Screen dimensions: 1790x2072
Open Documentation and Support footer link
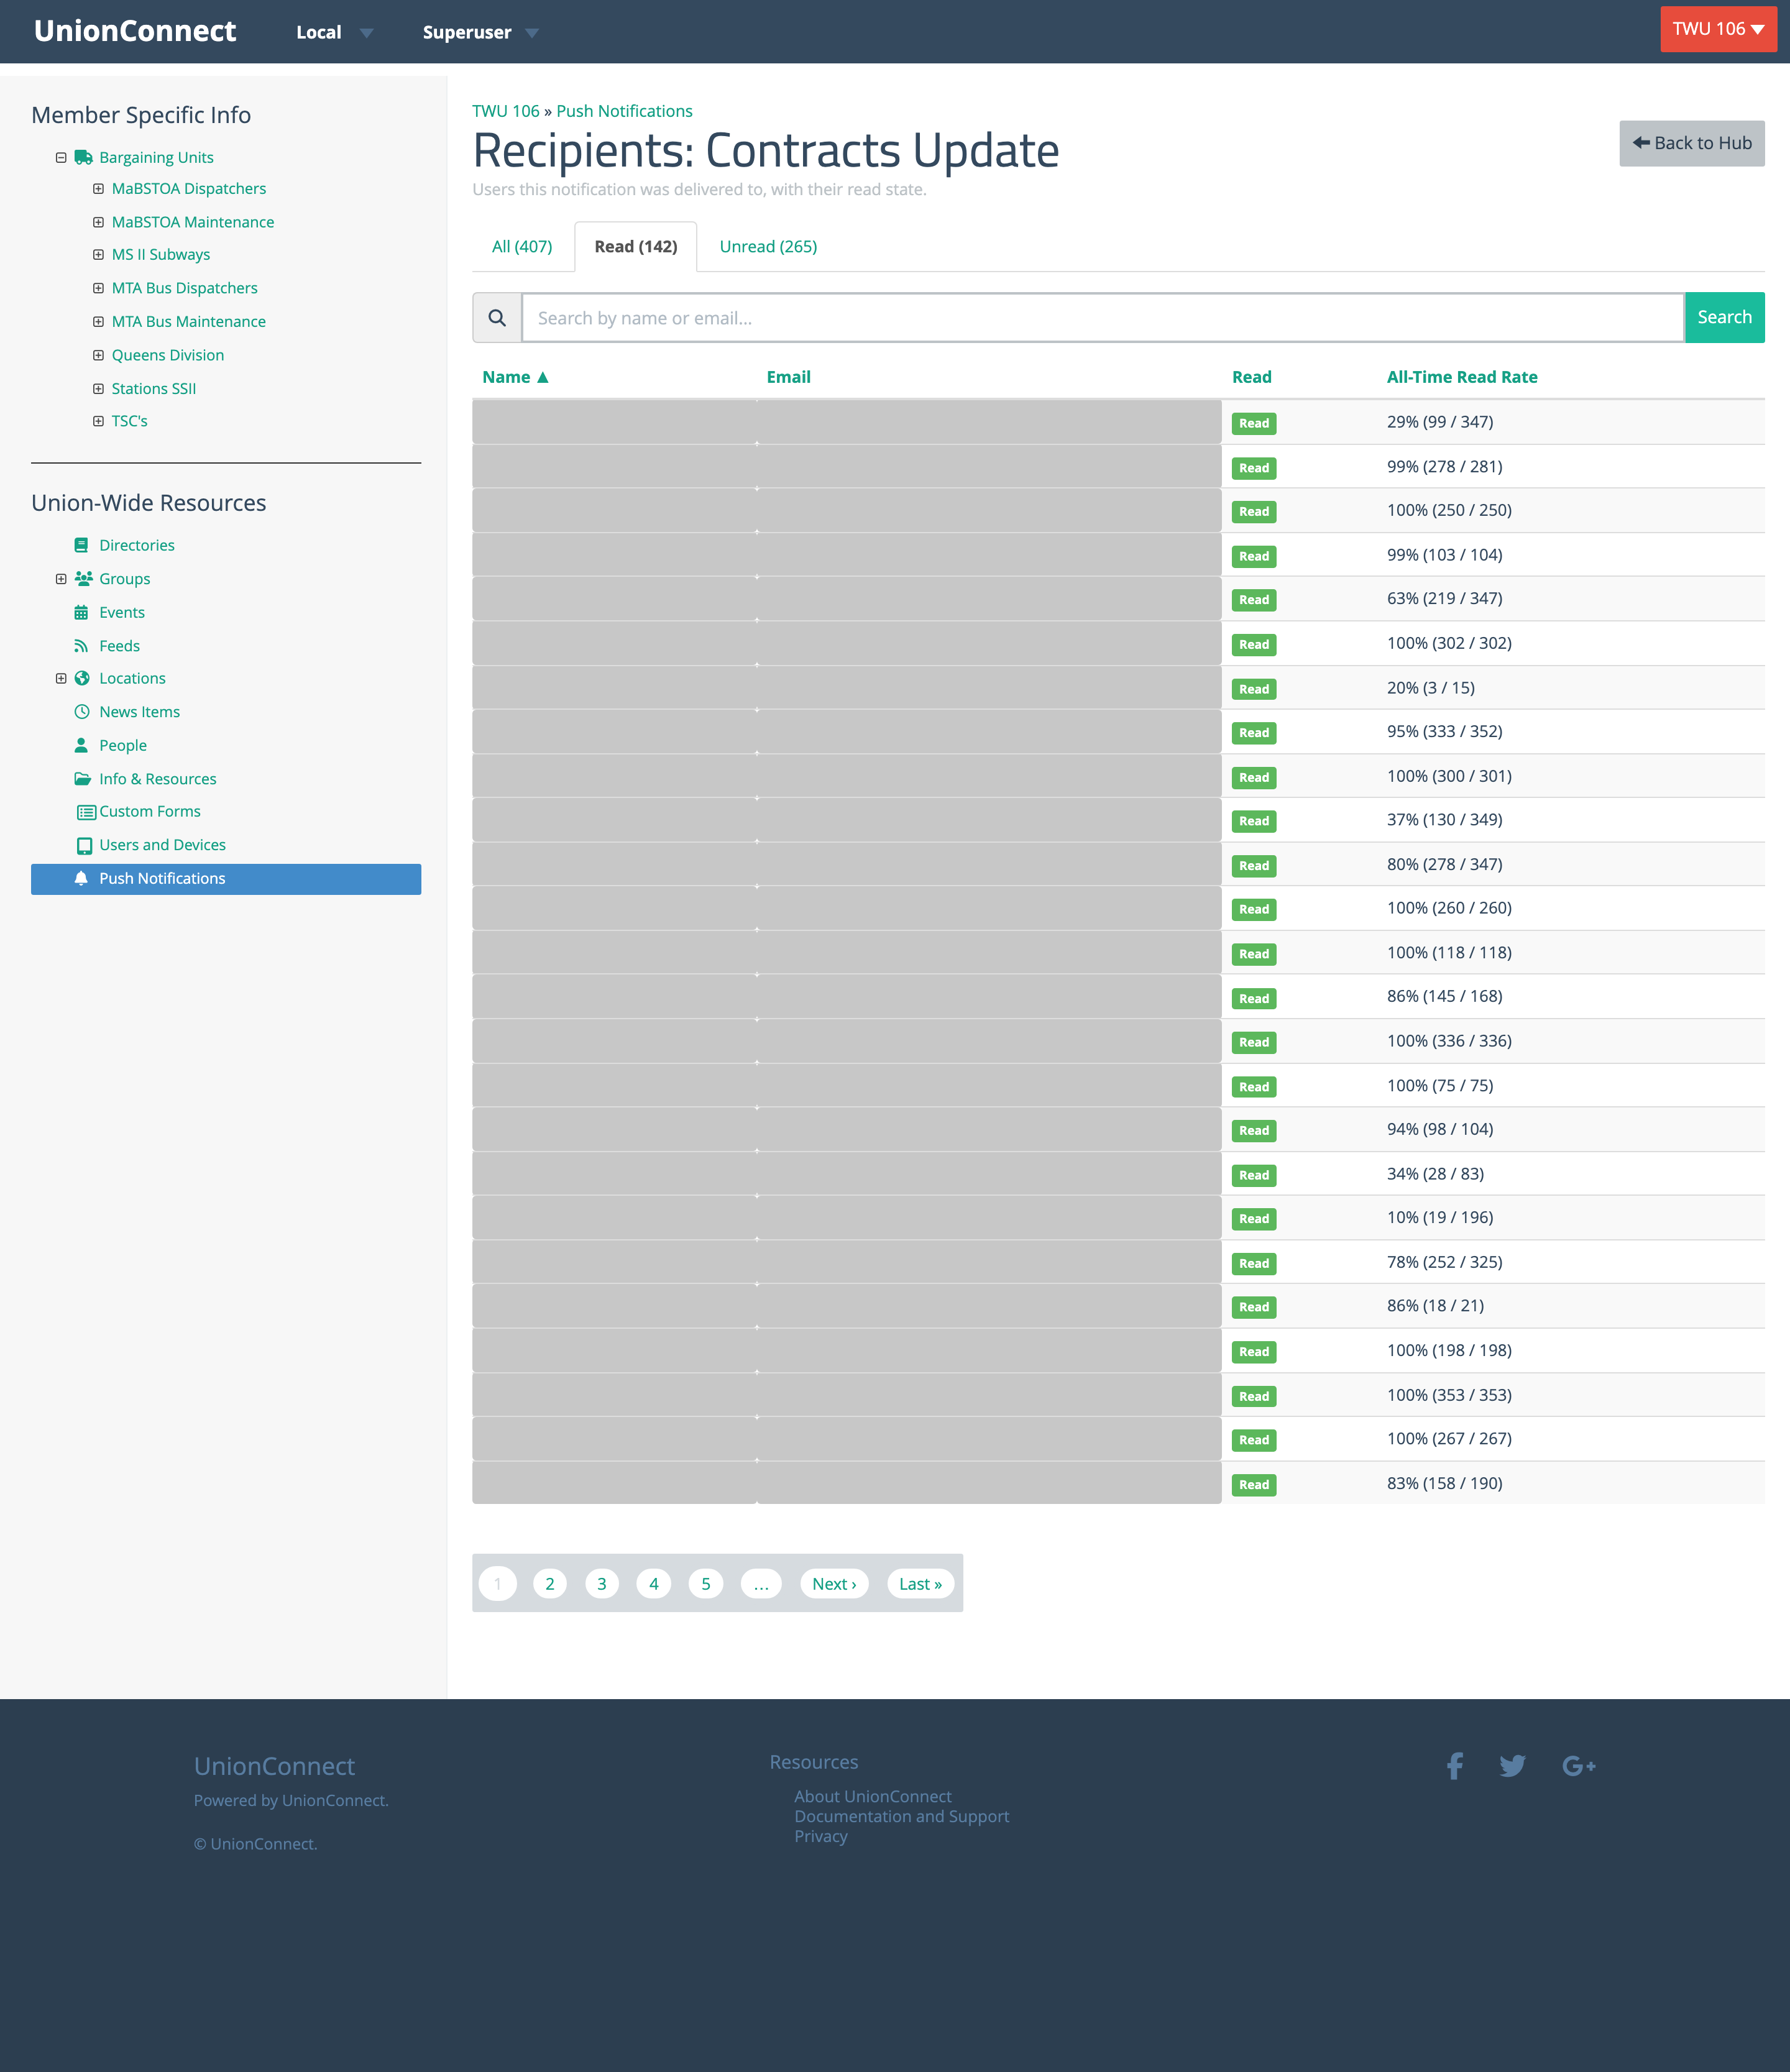click(x=902, y=1816)
